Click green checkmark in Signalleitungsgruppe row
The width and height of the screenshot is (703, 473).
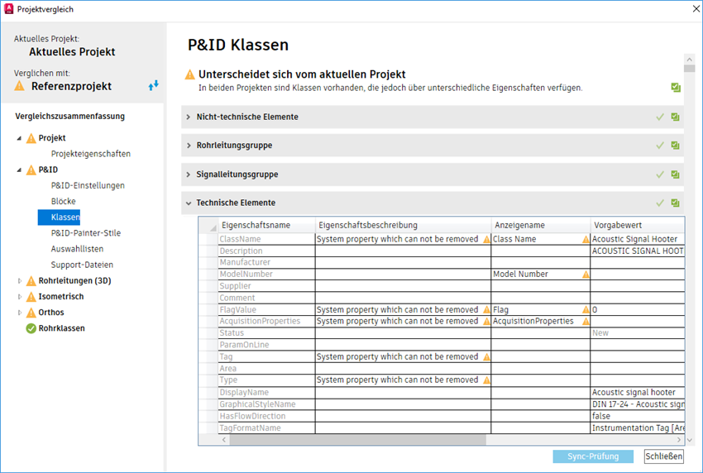[660, 174]
